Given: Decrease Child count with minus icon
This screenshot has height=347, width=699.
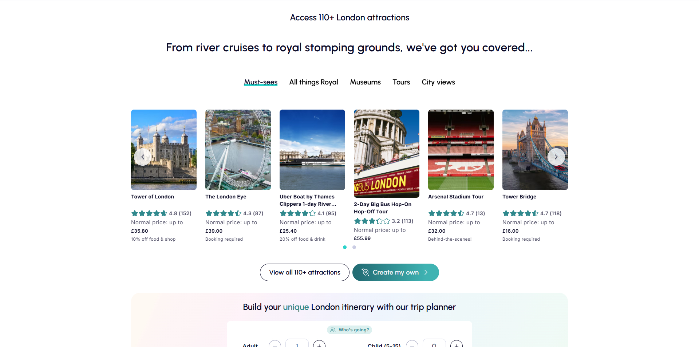Looking at the screenshot, I should pos(412,345).
